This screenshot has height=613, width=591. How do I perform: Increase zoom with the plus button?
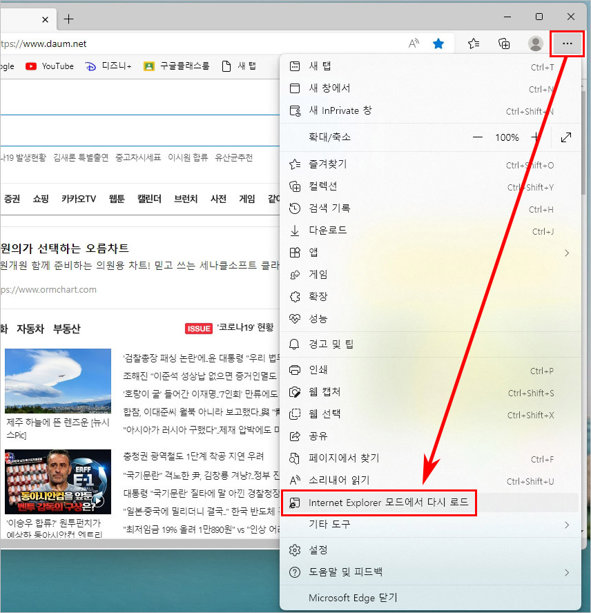click(535, 137)
